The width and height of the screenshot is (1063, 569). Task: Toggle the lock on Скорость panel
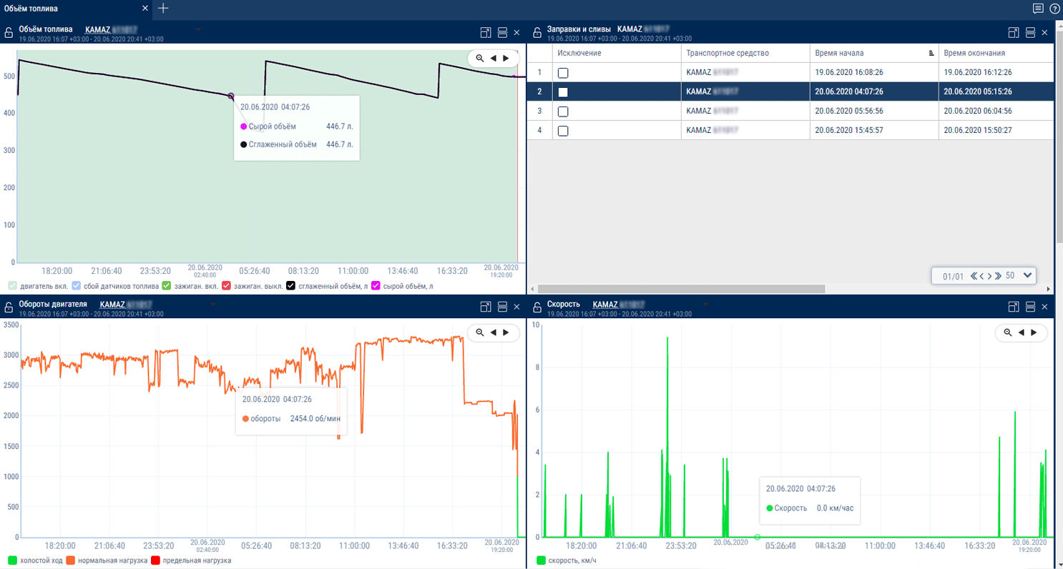tap(537, 307)
